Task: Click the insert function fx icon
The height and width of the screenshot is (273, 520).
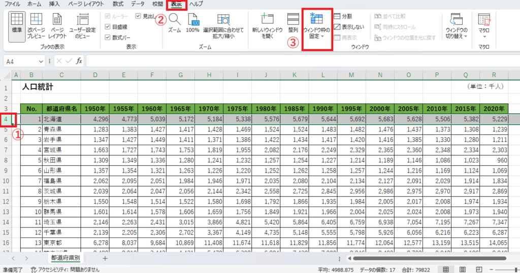Action: point(79,61)
